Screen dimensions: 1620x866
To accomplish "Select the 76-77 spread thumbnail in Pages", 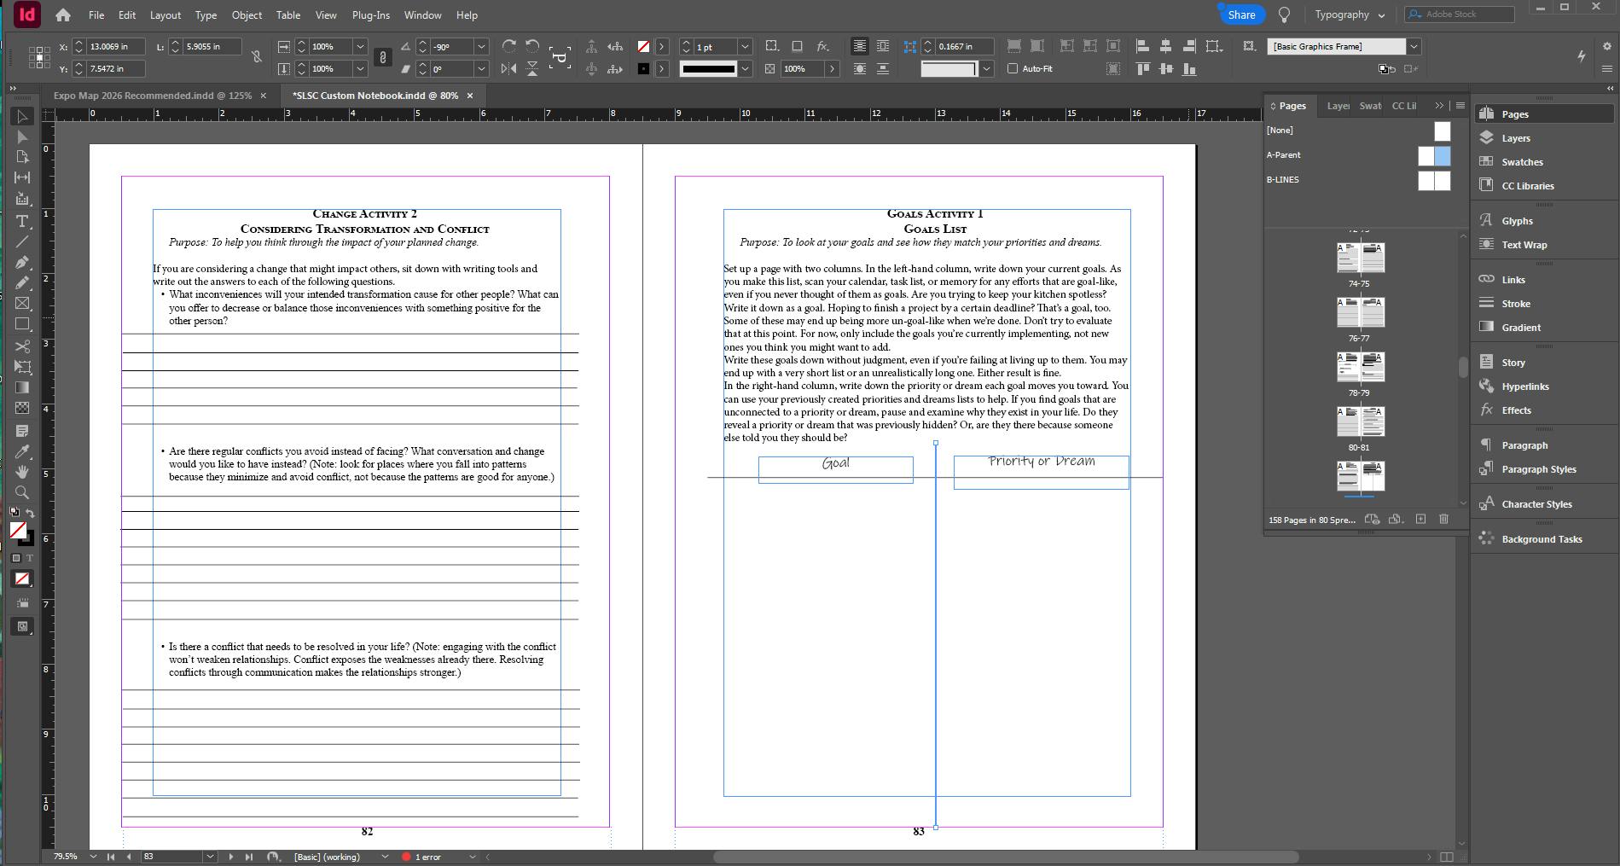I will coord(1360,313).
